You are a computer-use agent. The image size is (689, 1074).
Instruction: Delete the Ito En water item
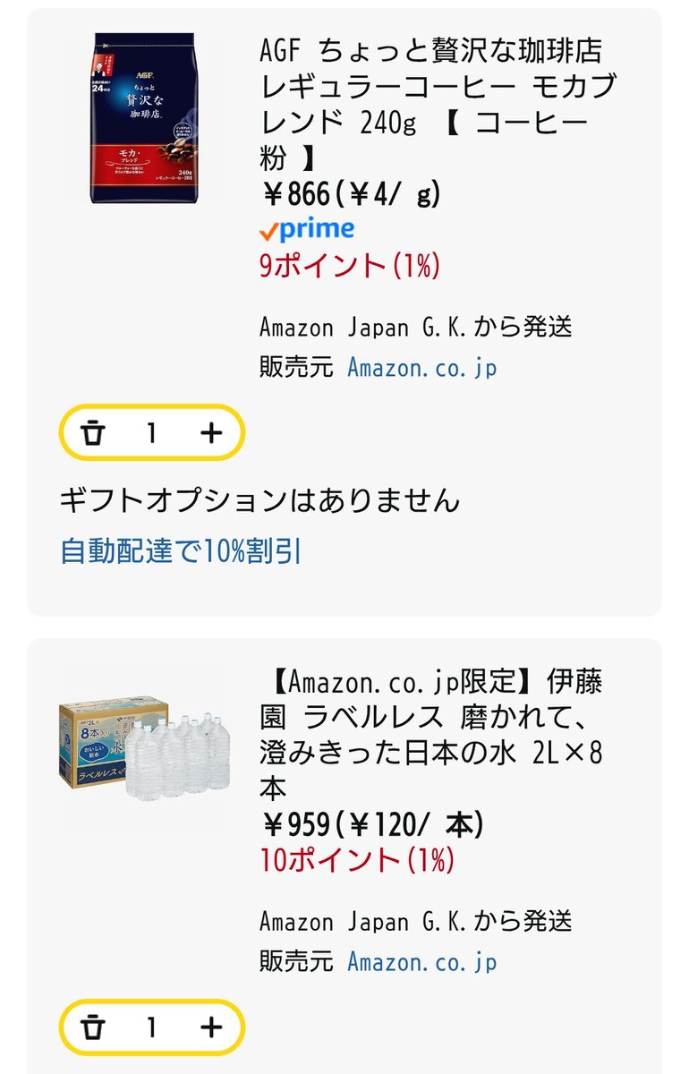tap(93, 1027)
